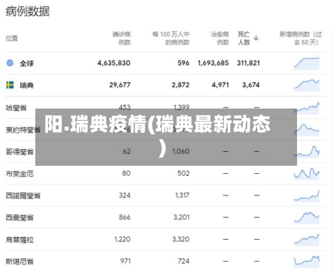The height and width of the screenshot is (275, 333).
Task: Click the 新增病例数 (过去60天) column header
Action: click(300, 38)
